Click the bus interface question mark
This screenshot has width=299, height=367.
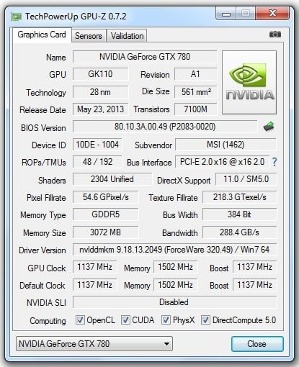tap(275, 162)
